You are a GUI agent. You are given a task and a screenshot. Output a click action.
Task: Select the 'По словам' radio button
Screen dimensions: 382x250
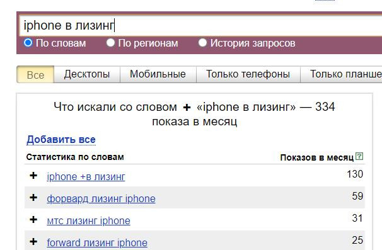tap(28, 43)
